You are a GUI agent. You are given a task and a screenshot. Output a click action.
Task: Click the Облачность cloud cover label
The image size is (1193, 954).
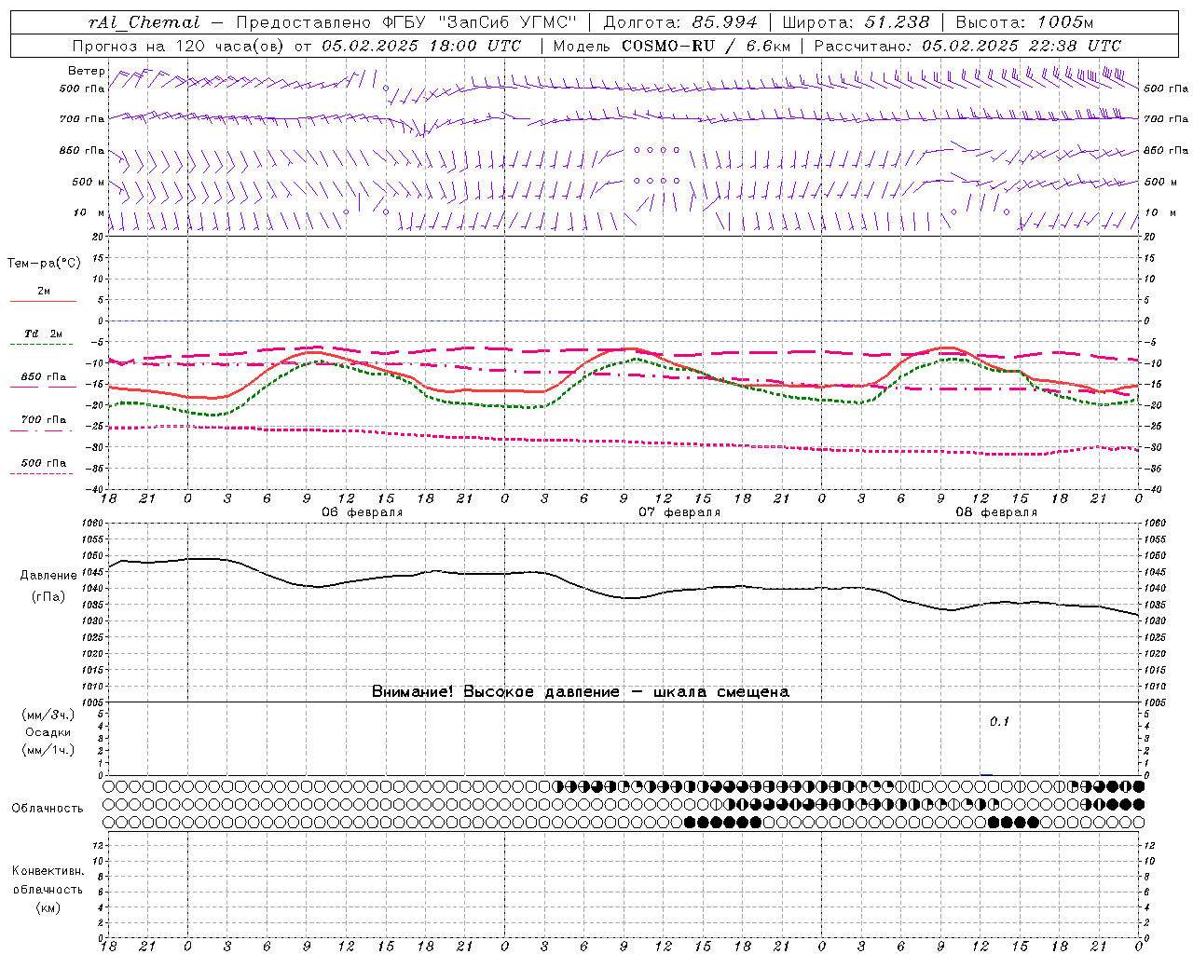pyautogui.click(x=48, y=808)
